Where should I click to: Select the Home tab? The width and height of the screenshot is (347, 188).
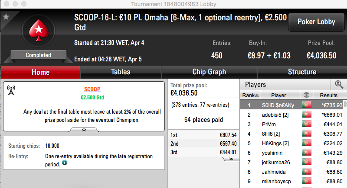pyautogui.click(x=40, y=72)
